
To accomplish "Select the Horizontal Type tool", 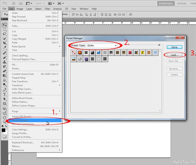I will coord(5,94).
